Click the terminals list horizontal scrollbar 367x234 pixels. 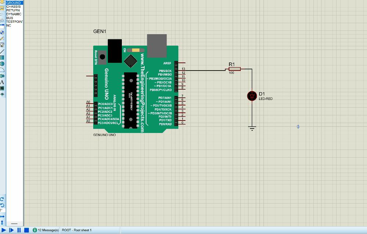pos(14,223)
